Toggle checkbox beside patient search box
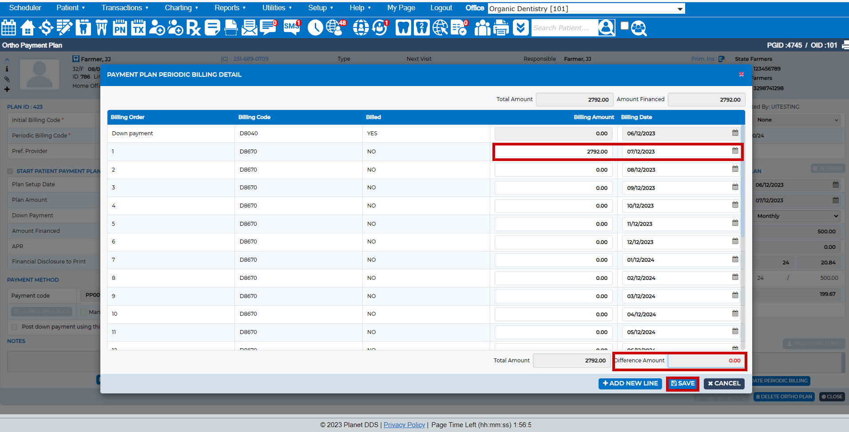Image resolution: width=849 pixels, height=432 pixels. click(x=624, y=26)
